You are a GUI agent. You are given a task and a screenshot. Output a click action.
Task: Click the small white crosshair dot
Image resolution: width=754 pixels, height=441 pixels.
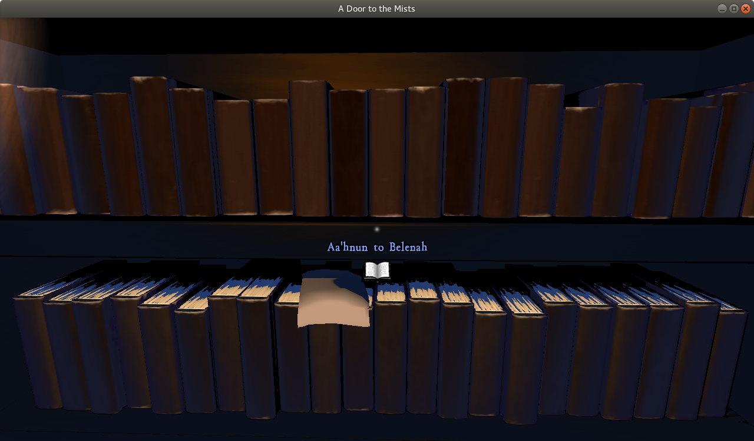coord(377,229)
